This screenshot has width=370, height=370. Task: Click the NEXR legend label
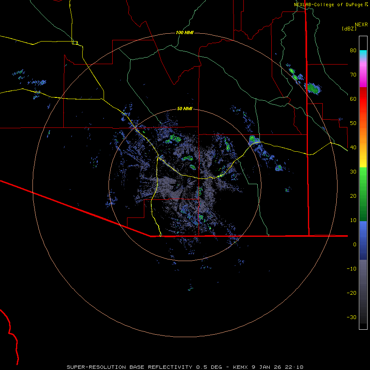[361, 25]
